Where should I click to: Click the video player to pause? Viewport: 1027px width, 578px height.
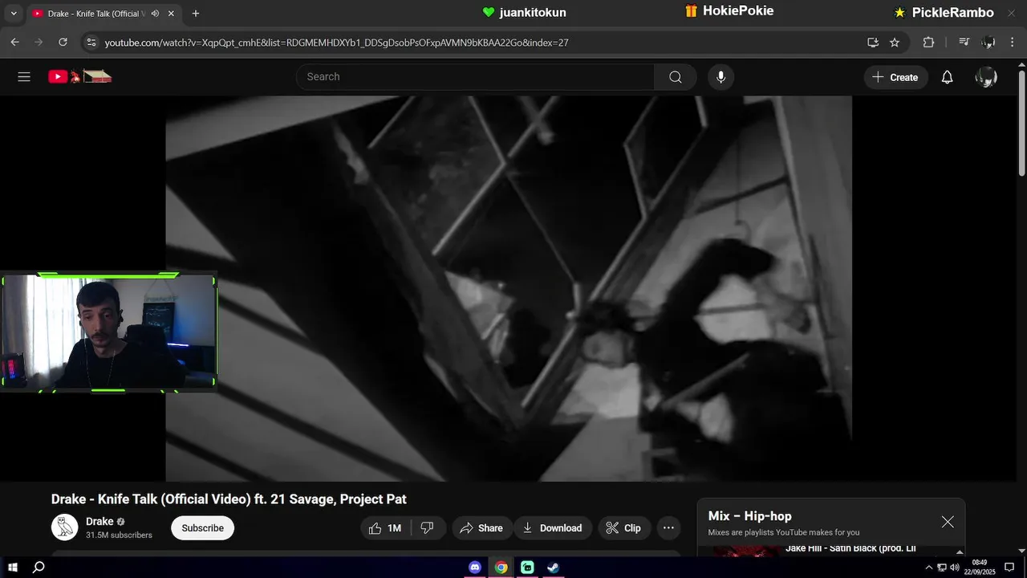(x=509, y=289)
